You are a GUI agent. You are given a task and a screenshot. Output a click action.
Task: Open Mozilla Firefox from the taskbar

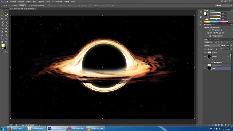point(17,128)
